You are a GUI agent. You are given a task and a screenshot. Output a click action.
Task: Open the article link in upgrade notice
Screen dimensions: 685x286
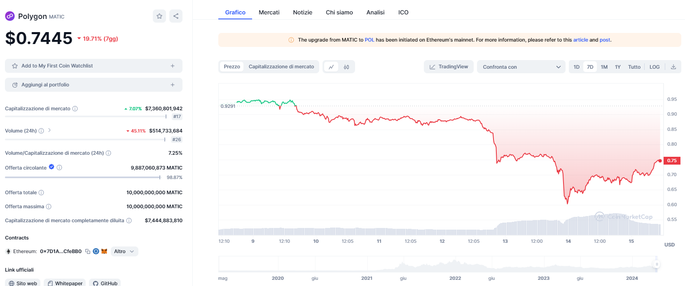tap(580, 40)
